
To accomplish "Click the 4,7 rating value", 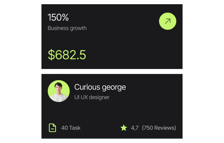I will click(135, 128).
